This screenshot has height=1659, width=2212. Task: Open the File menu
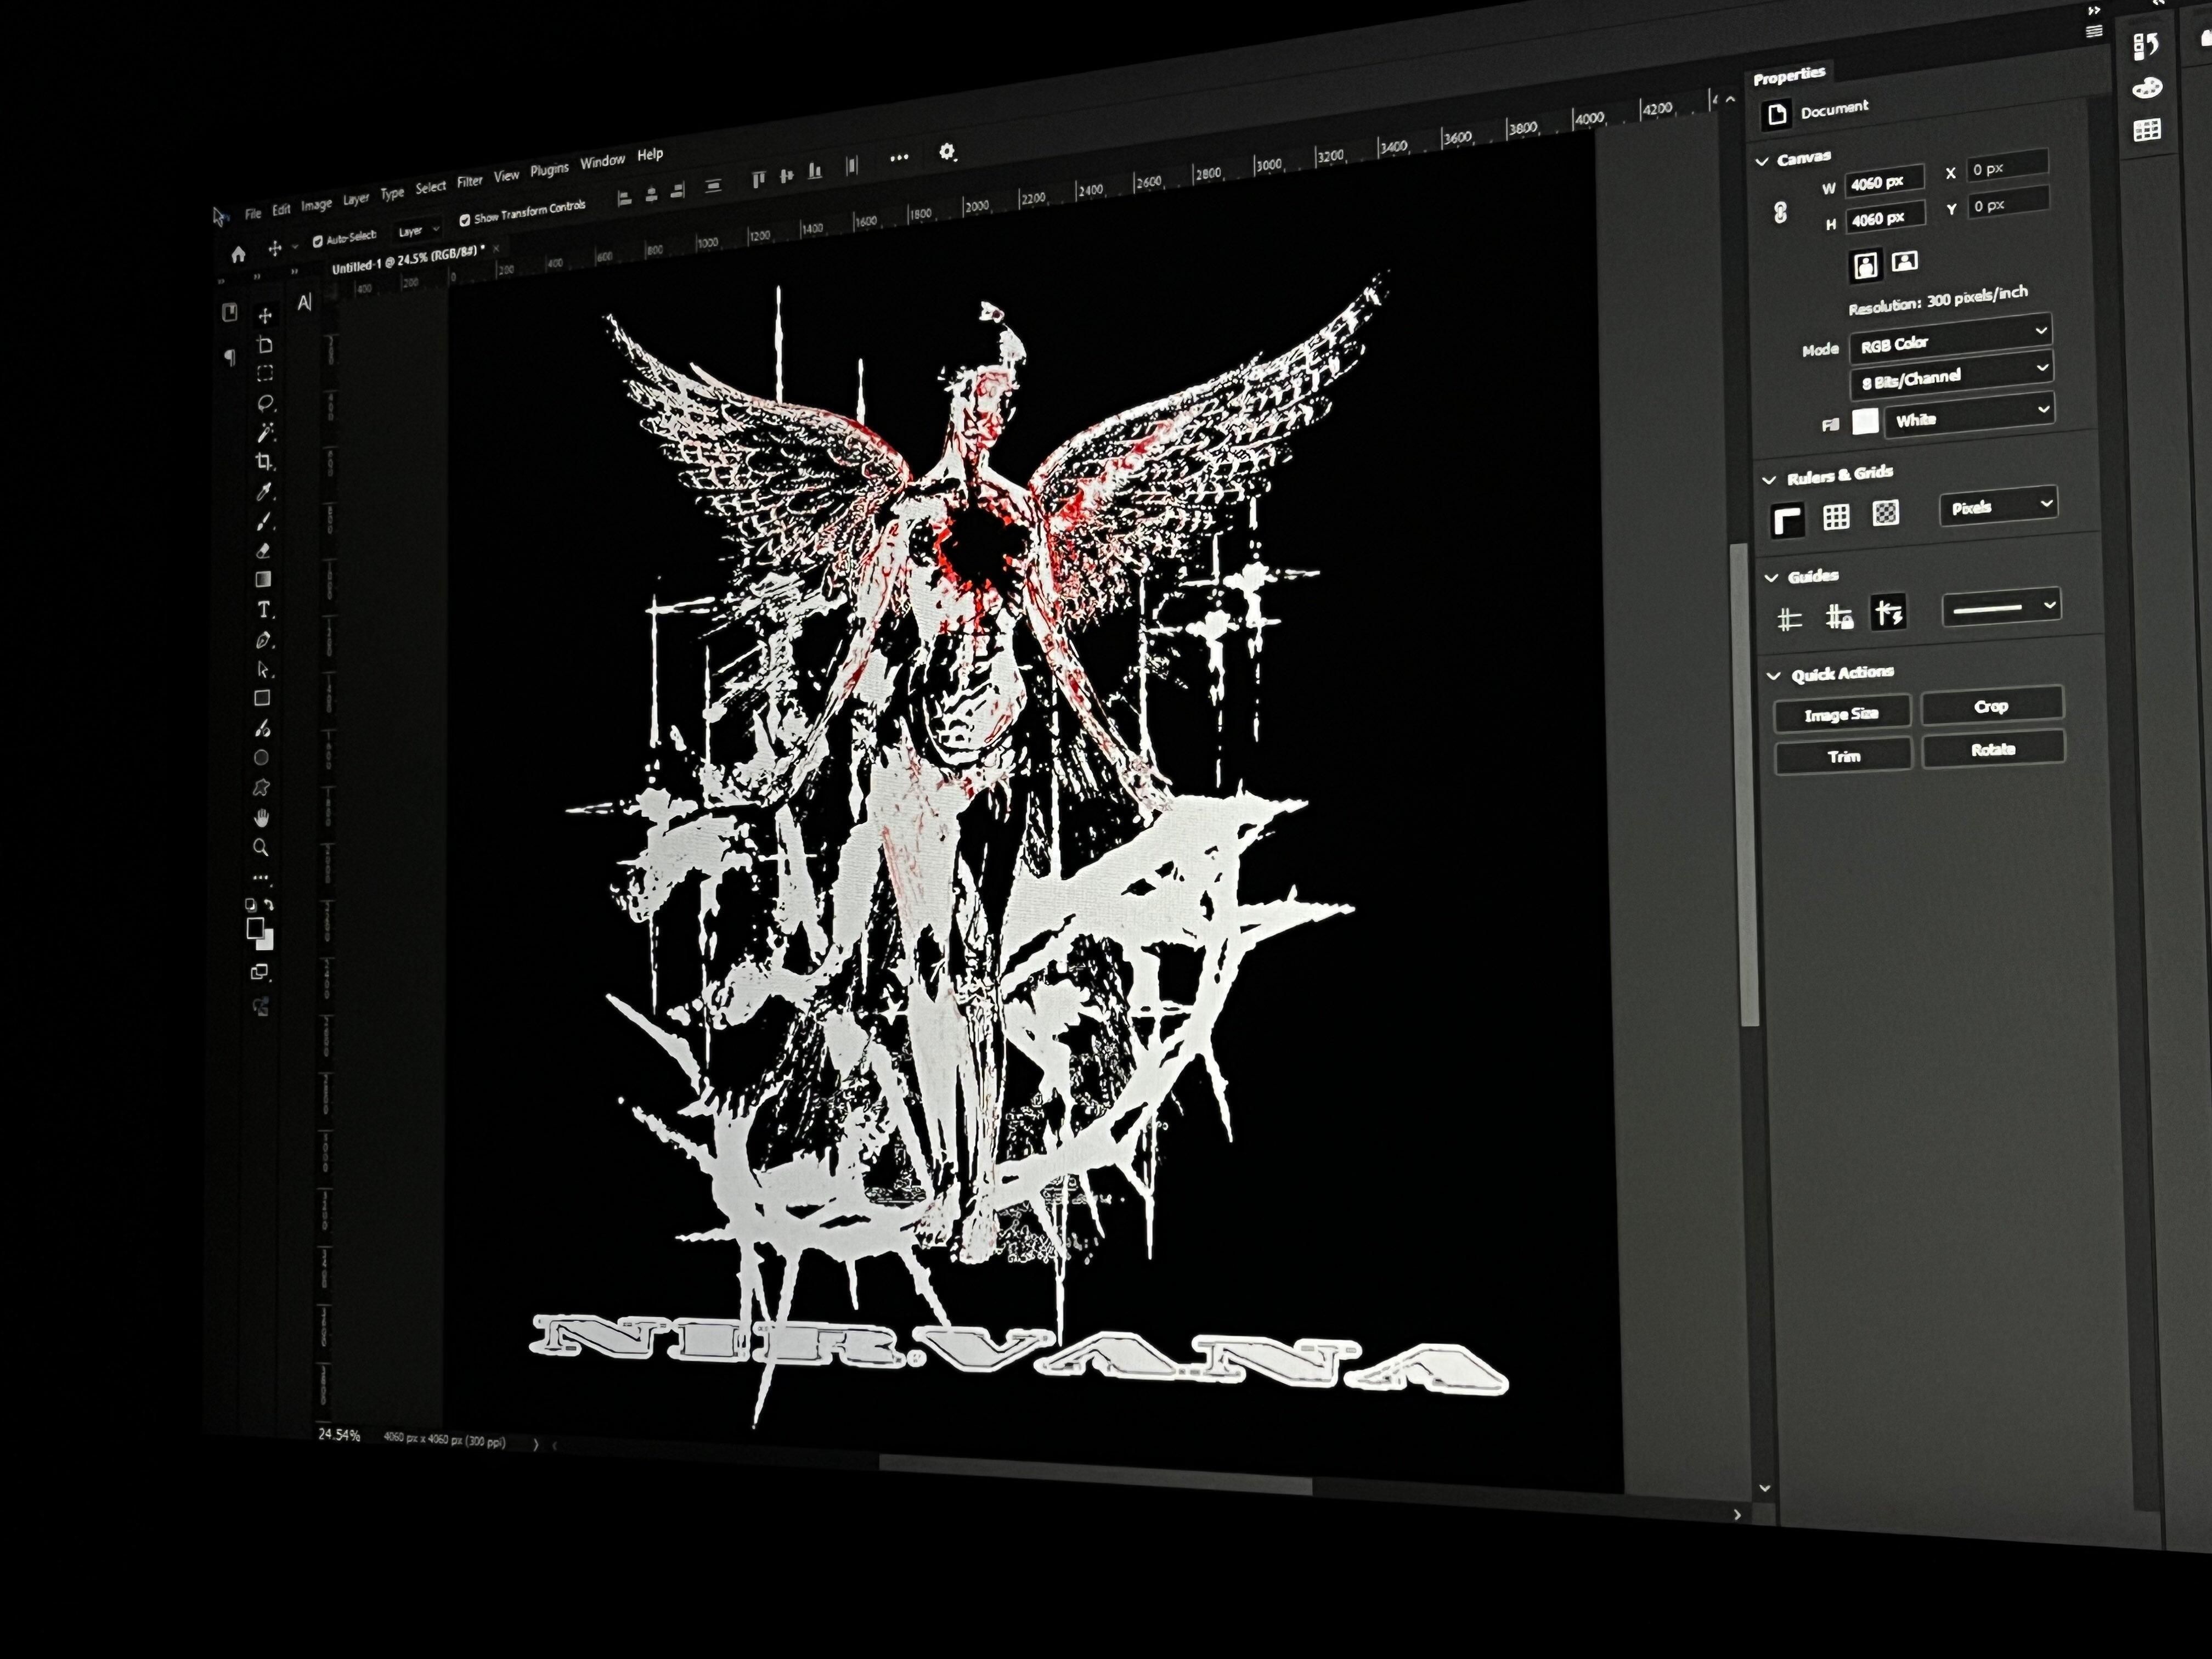point(253,213)
